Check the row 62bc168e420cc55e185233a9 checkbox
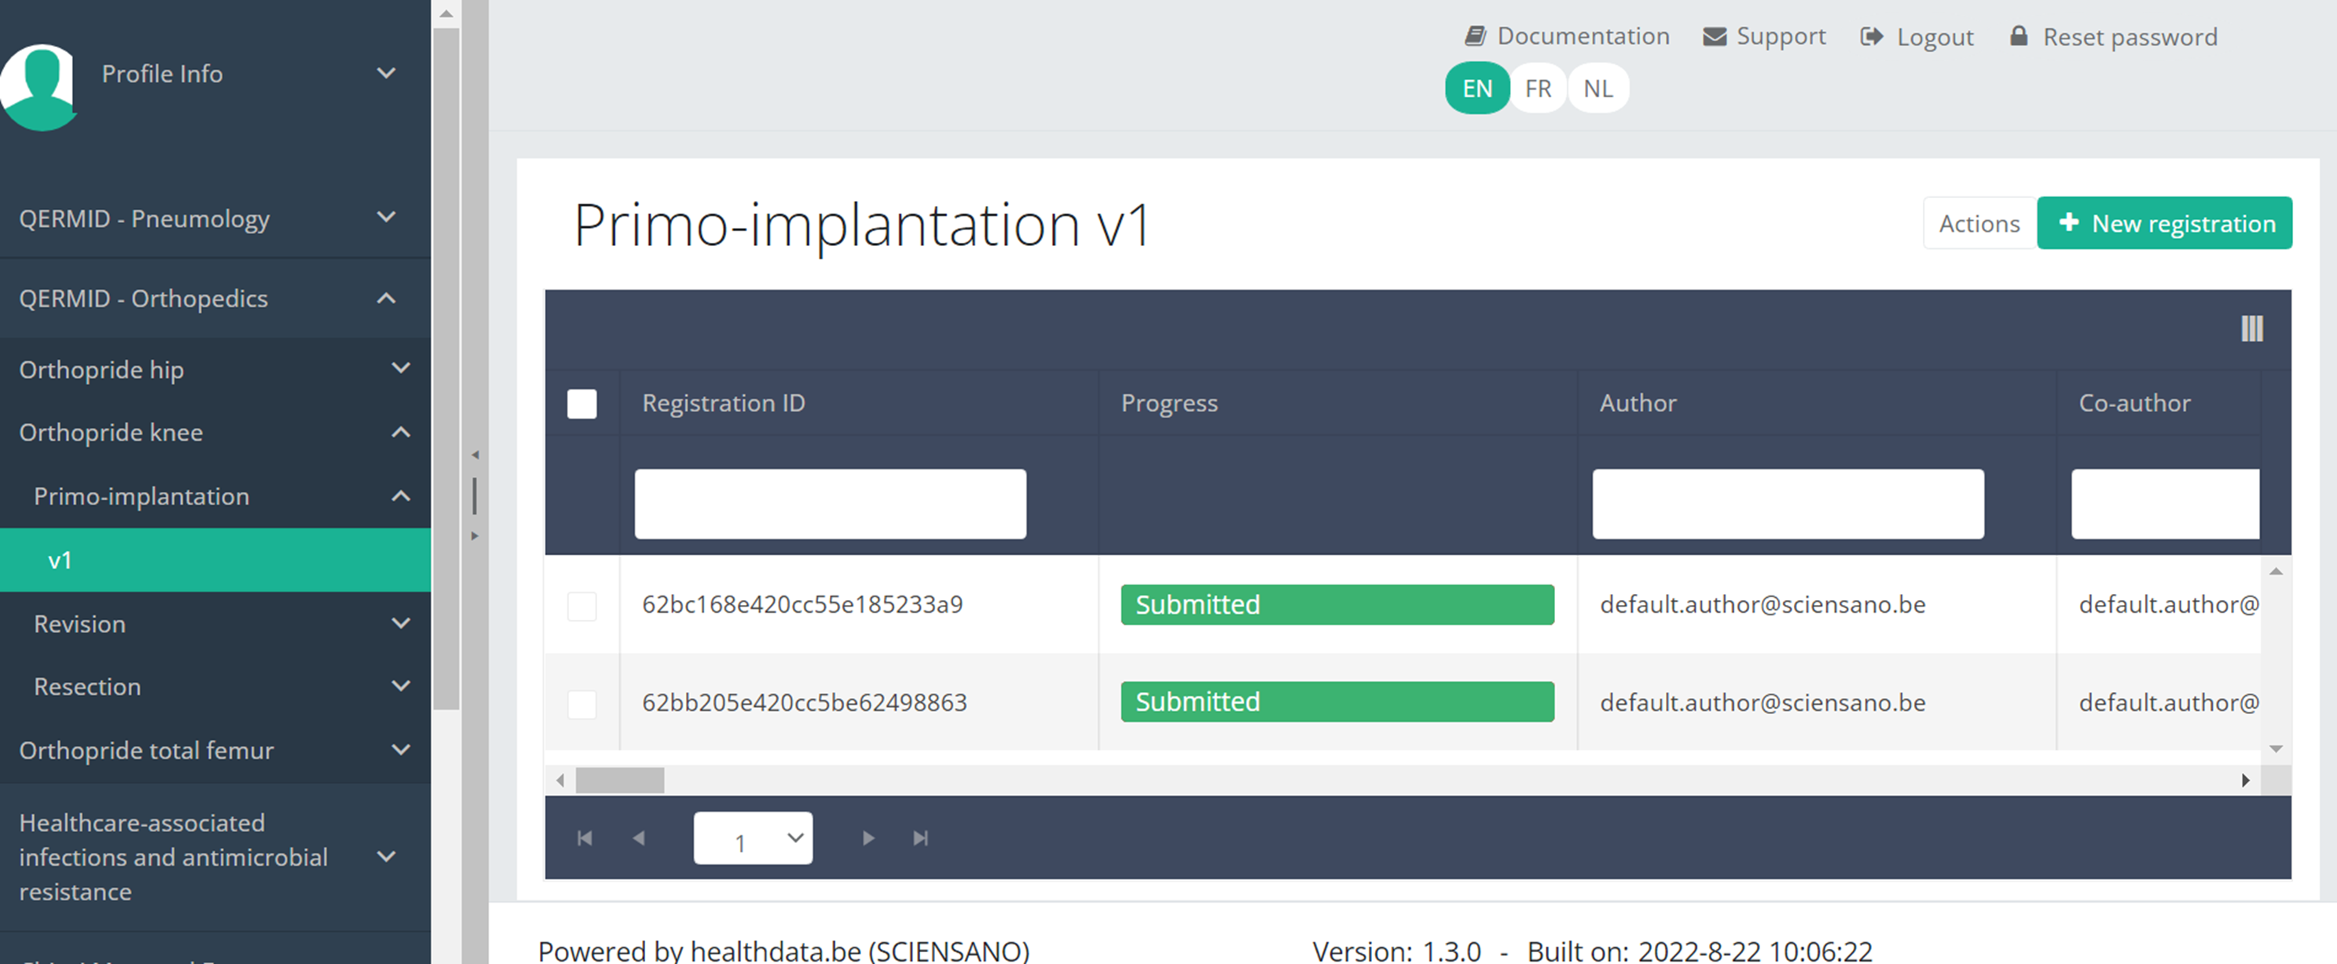 (581, 606)
